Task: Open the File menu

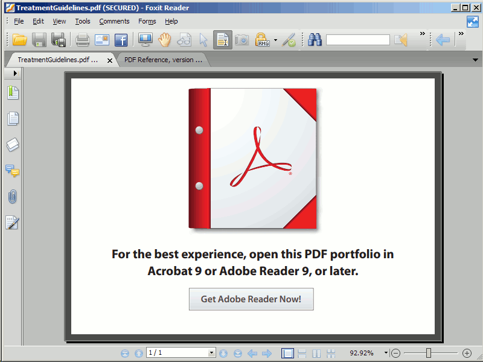Action: 19,21
